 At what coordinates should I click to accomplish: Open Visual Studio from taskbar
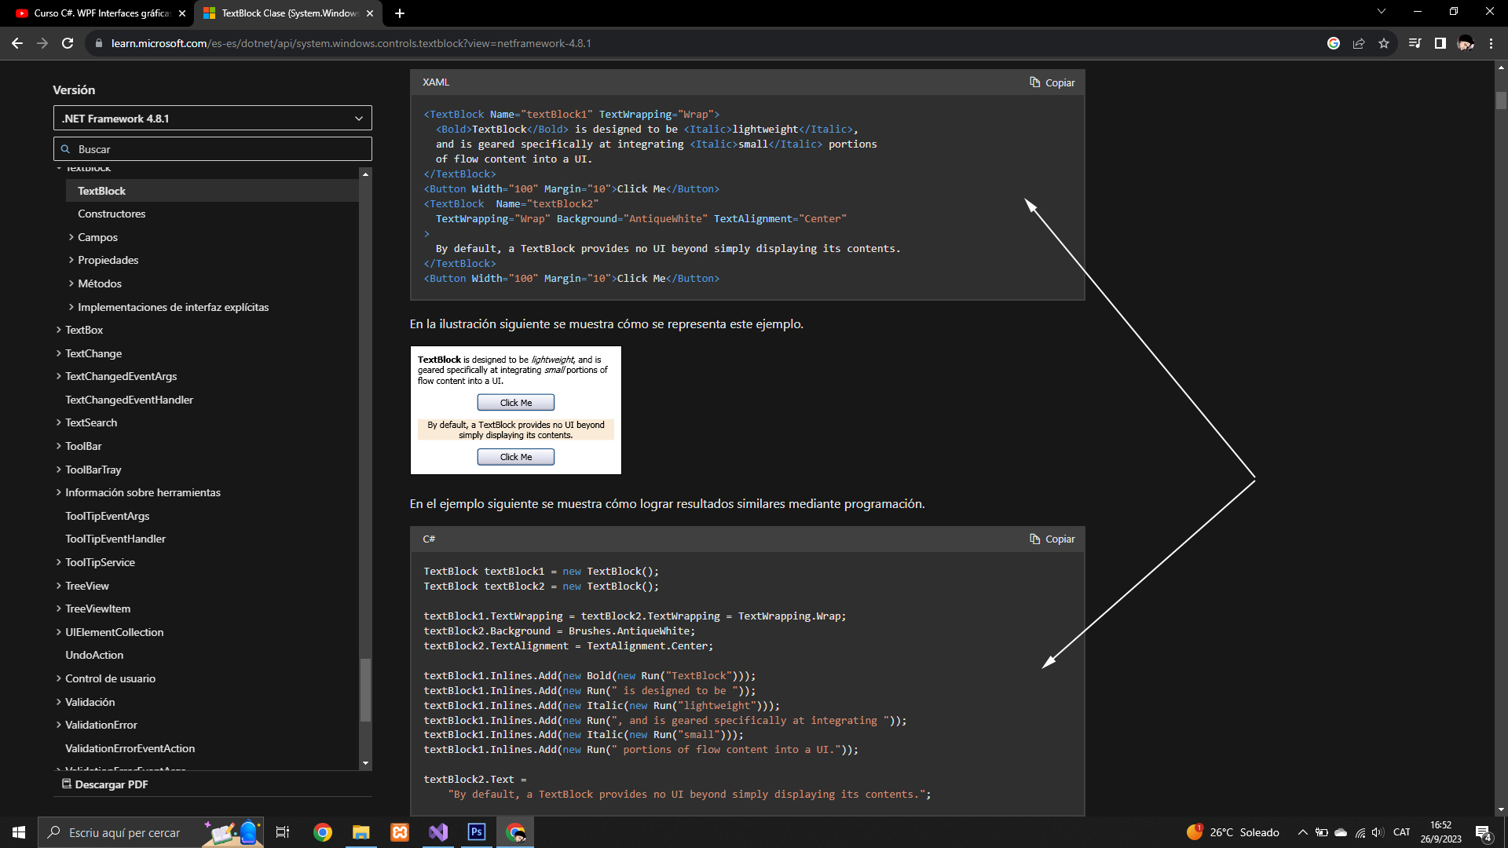tap(438, 832)
